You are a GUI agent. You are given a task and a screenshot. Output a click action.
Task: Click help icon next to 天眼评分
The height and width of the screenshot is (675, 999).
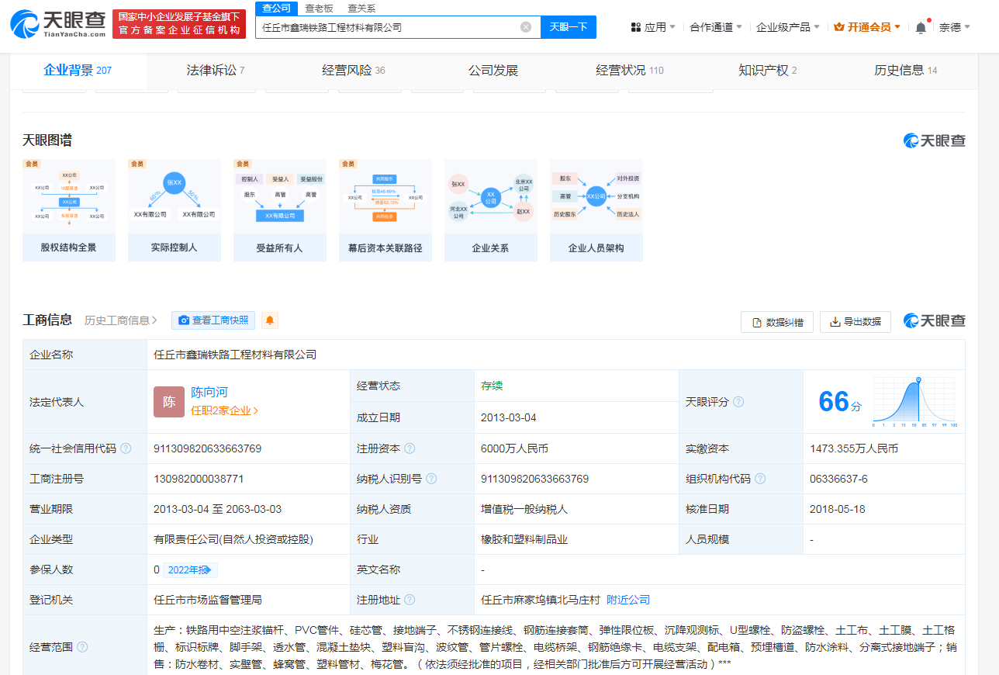click(738, 402)
